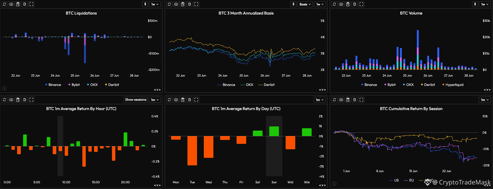Copy BTC Liquidations chart to clipboard
Image resolution: width=493 pixels, height=189 pixels.
[18, 4]
